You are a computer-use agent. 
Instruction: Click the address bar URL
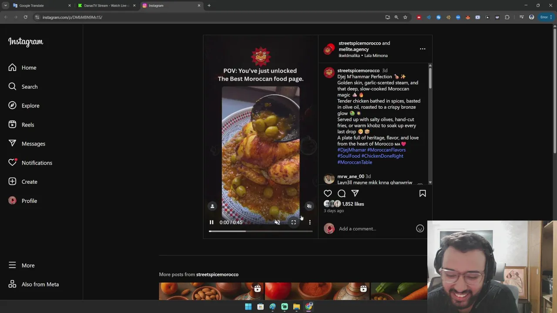72,17
